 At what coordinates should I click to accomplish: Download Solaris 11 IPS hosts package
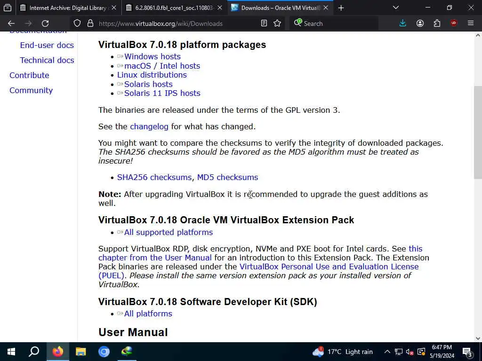162,94
